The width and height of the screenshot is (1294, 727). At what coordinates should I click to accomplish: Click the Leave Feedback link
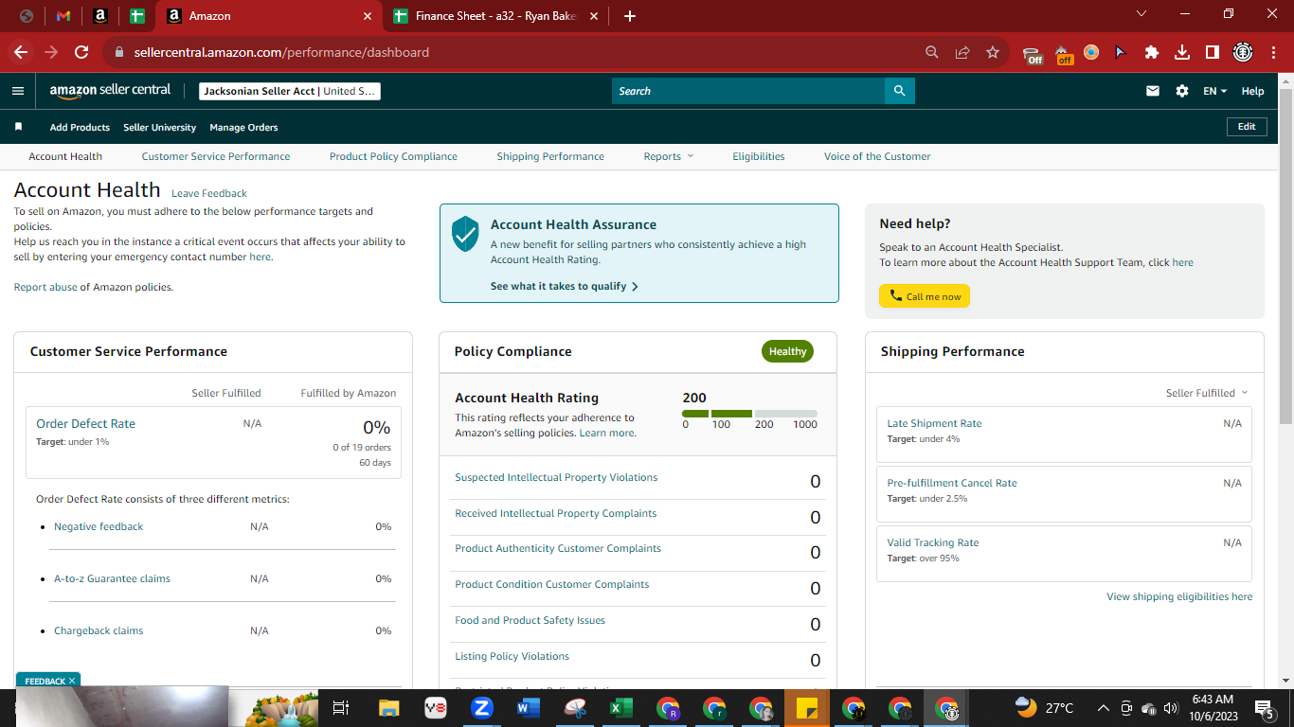point(209,193)
